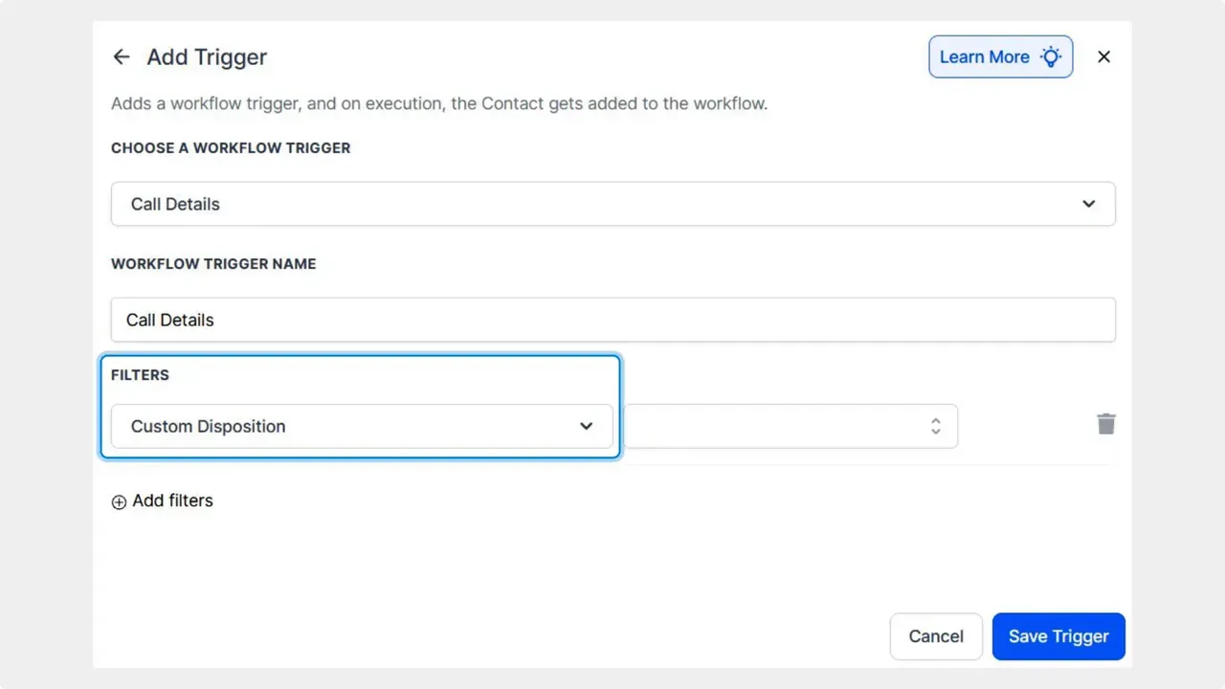1225x689 pixels.
Task: Click the Workflow Trigger Name input field
Action: [x=612, y=320]
